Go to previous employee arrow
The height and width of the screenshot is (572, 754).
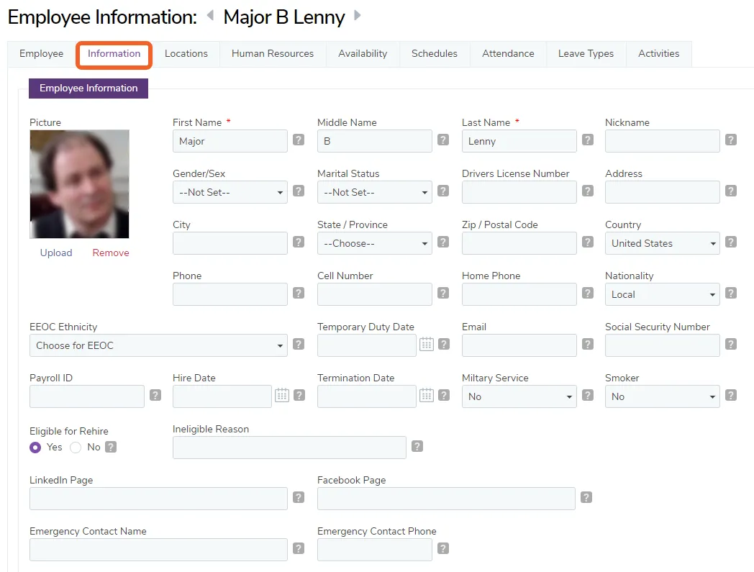pos(210,15)
